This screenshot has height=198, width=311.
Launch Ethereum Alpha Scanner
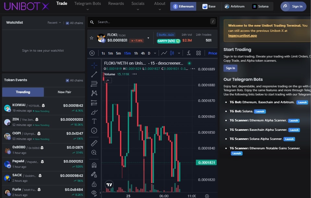pyautogui.click(x=294, y=120)
